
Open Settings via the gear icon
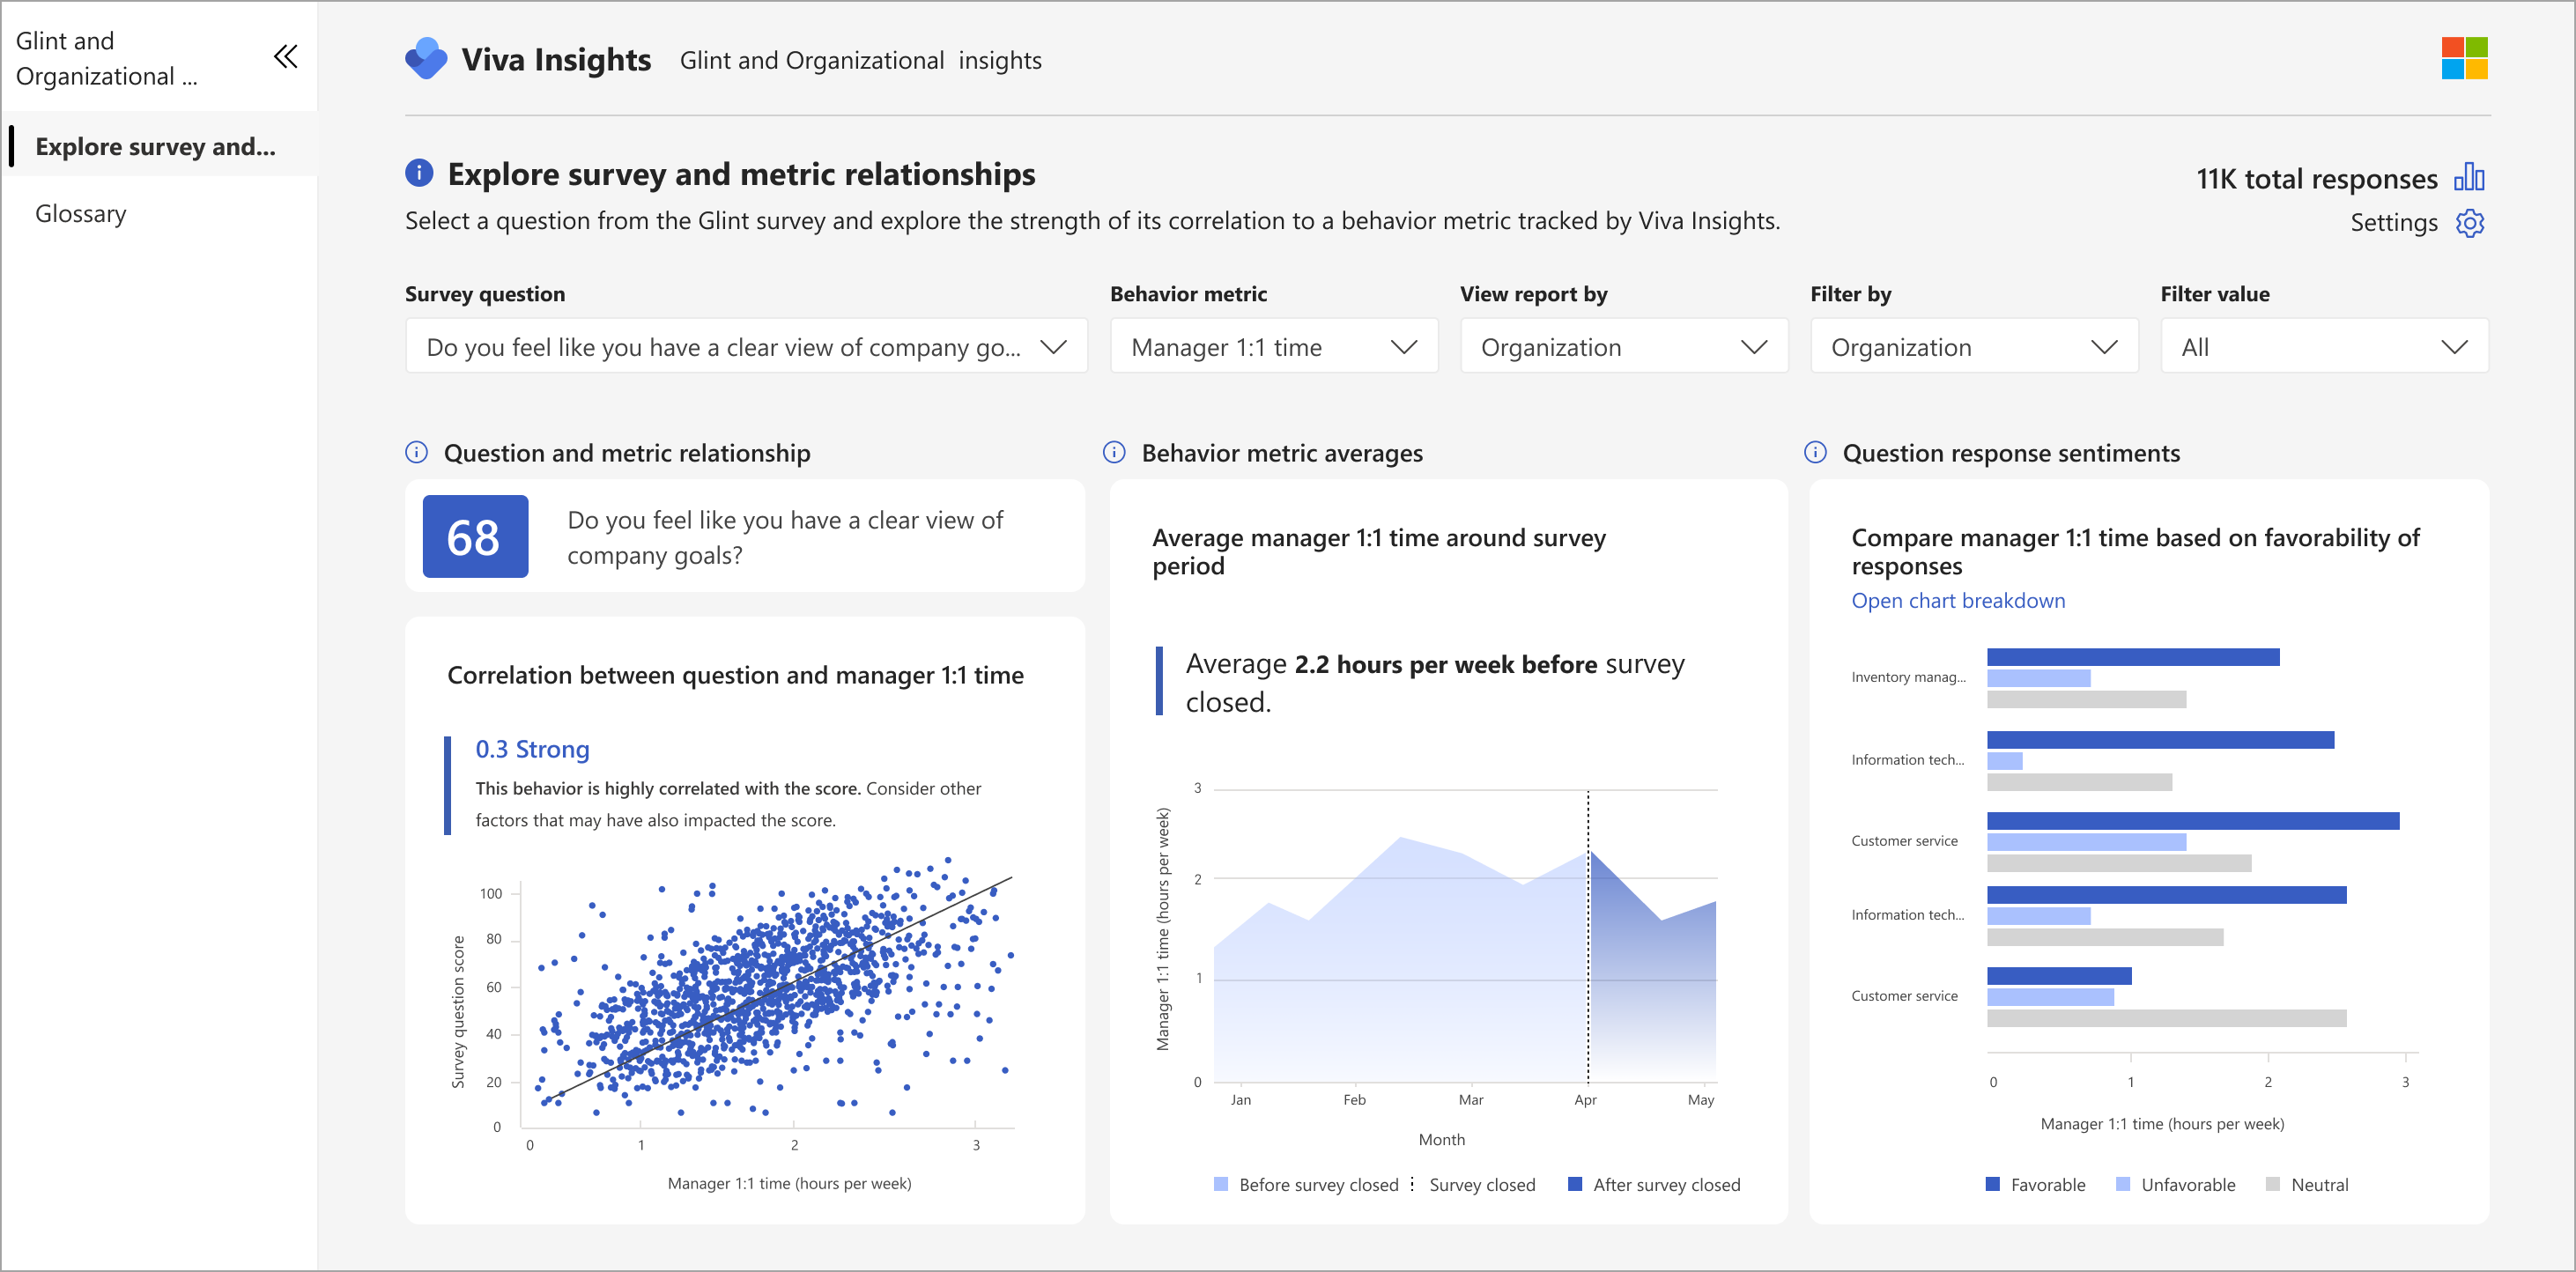pyautogui.click(x=2470, y=222)
